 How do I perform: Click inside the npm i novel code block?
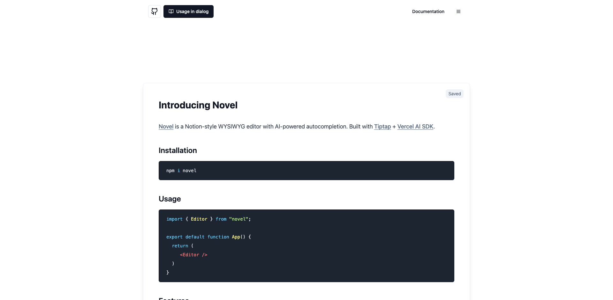[306, 171]
